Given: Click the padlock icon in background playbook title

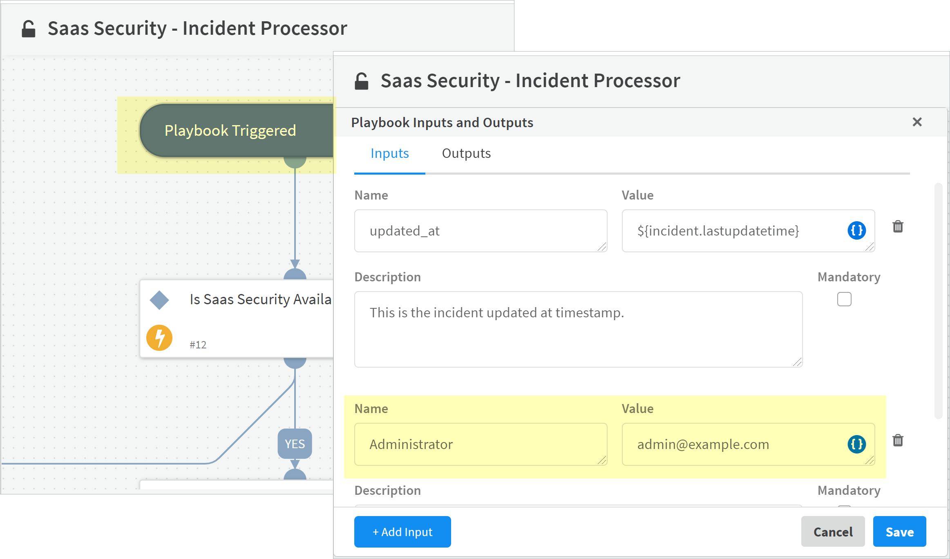Looking at the screenshot, I should point(28,29).
